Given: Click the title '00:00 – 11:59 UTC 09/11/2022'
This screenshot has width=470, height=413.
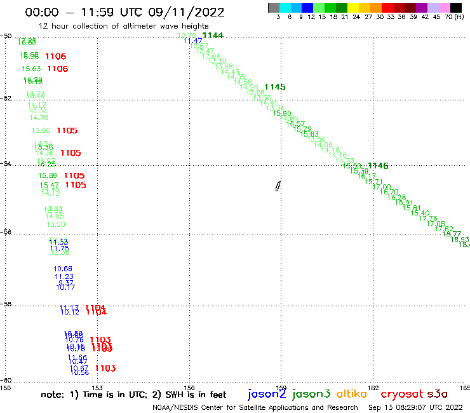Looking at the screenshot, I should pos(124,13).
